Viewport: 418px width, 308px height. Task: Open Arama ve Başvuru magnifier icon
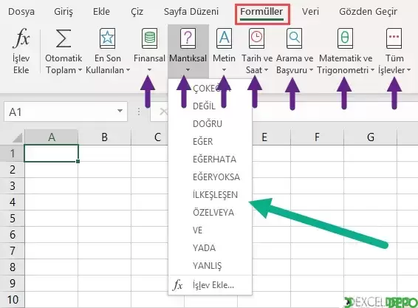click(295, 38)
